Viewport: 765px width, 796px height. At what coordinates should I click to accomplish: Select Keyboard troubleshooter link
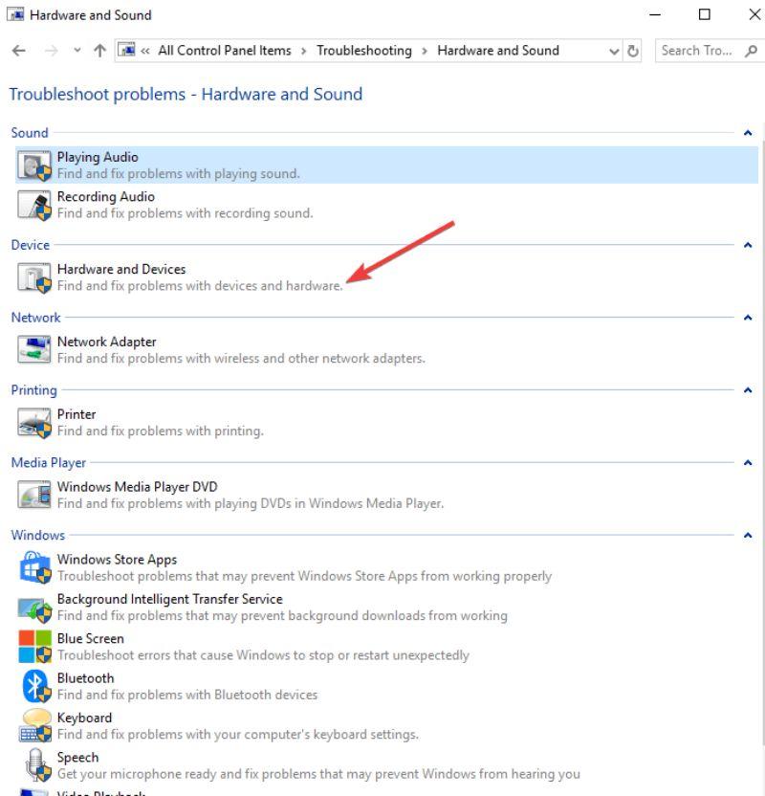pos(84,718)
